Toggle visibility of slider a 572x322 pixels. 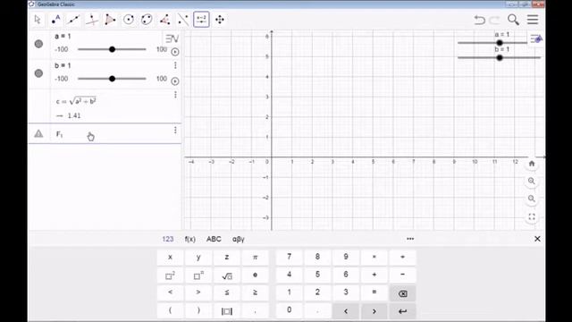(x=38, y=44)
